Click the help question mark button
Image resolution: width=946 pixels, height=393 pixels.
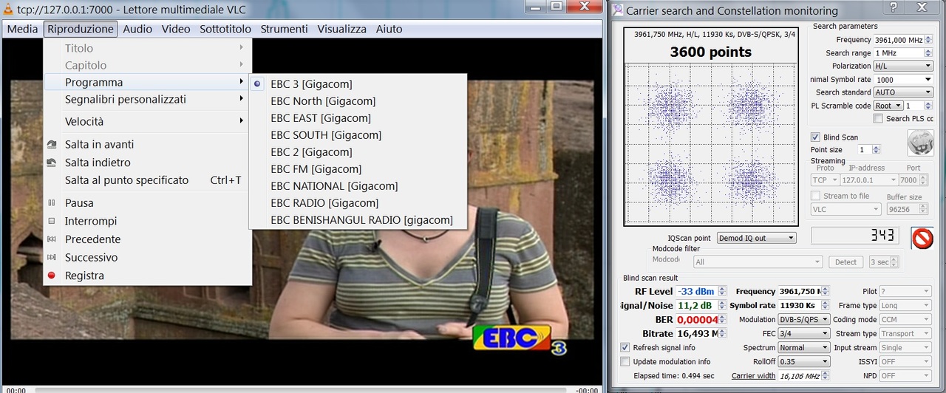[893, 8]
